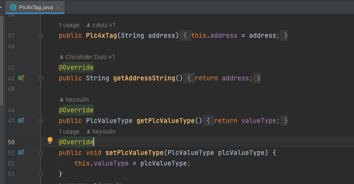Image resolution: width=354 pixels, height=184 pixels.
Task: Expand the folded getAddressString method on line 42
Action: coord(40,78)
